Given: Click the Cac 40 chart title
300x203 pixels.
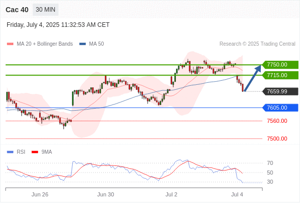Looking at the screenshot, I should (x=17, y=10).
